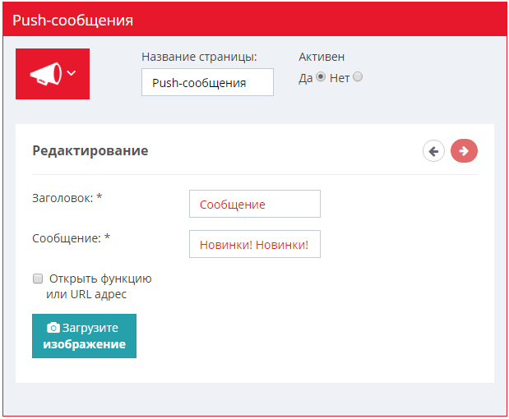Click the 'Заголовок: *' label
Viewport: 509px width, 419px height.
pos(67,198)
